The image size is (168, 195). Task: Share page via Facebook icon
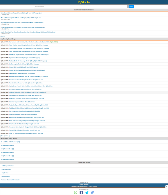(81, 192)
